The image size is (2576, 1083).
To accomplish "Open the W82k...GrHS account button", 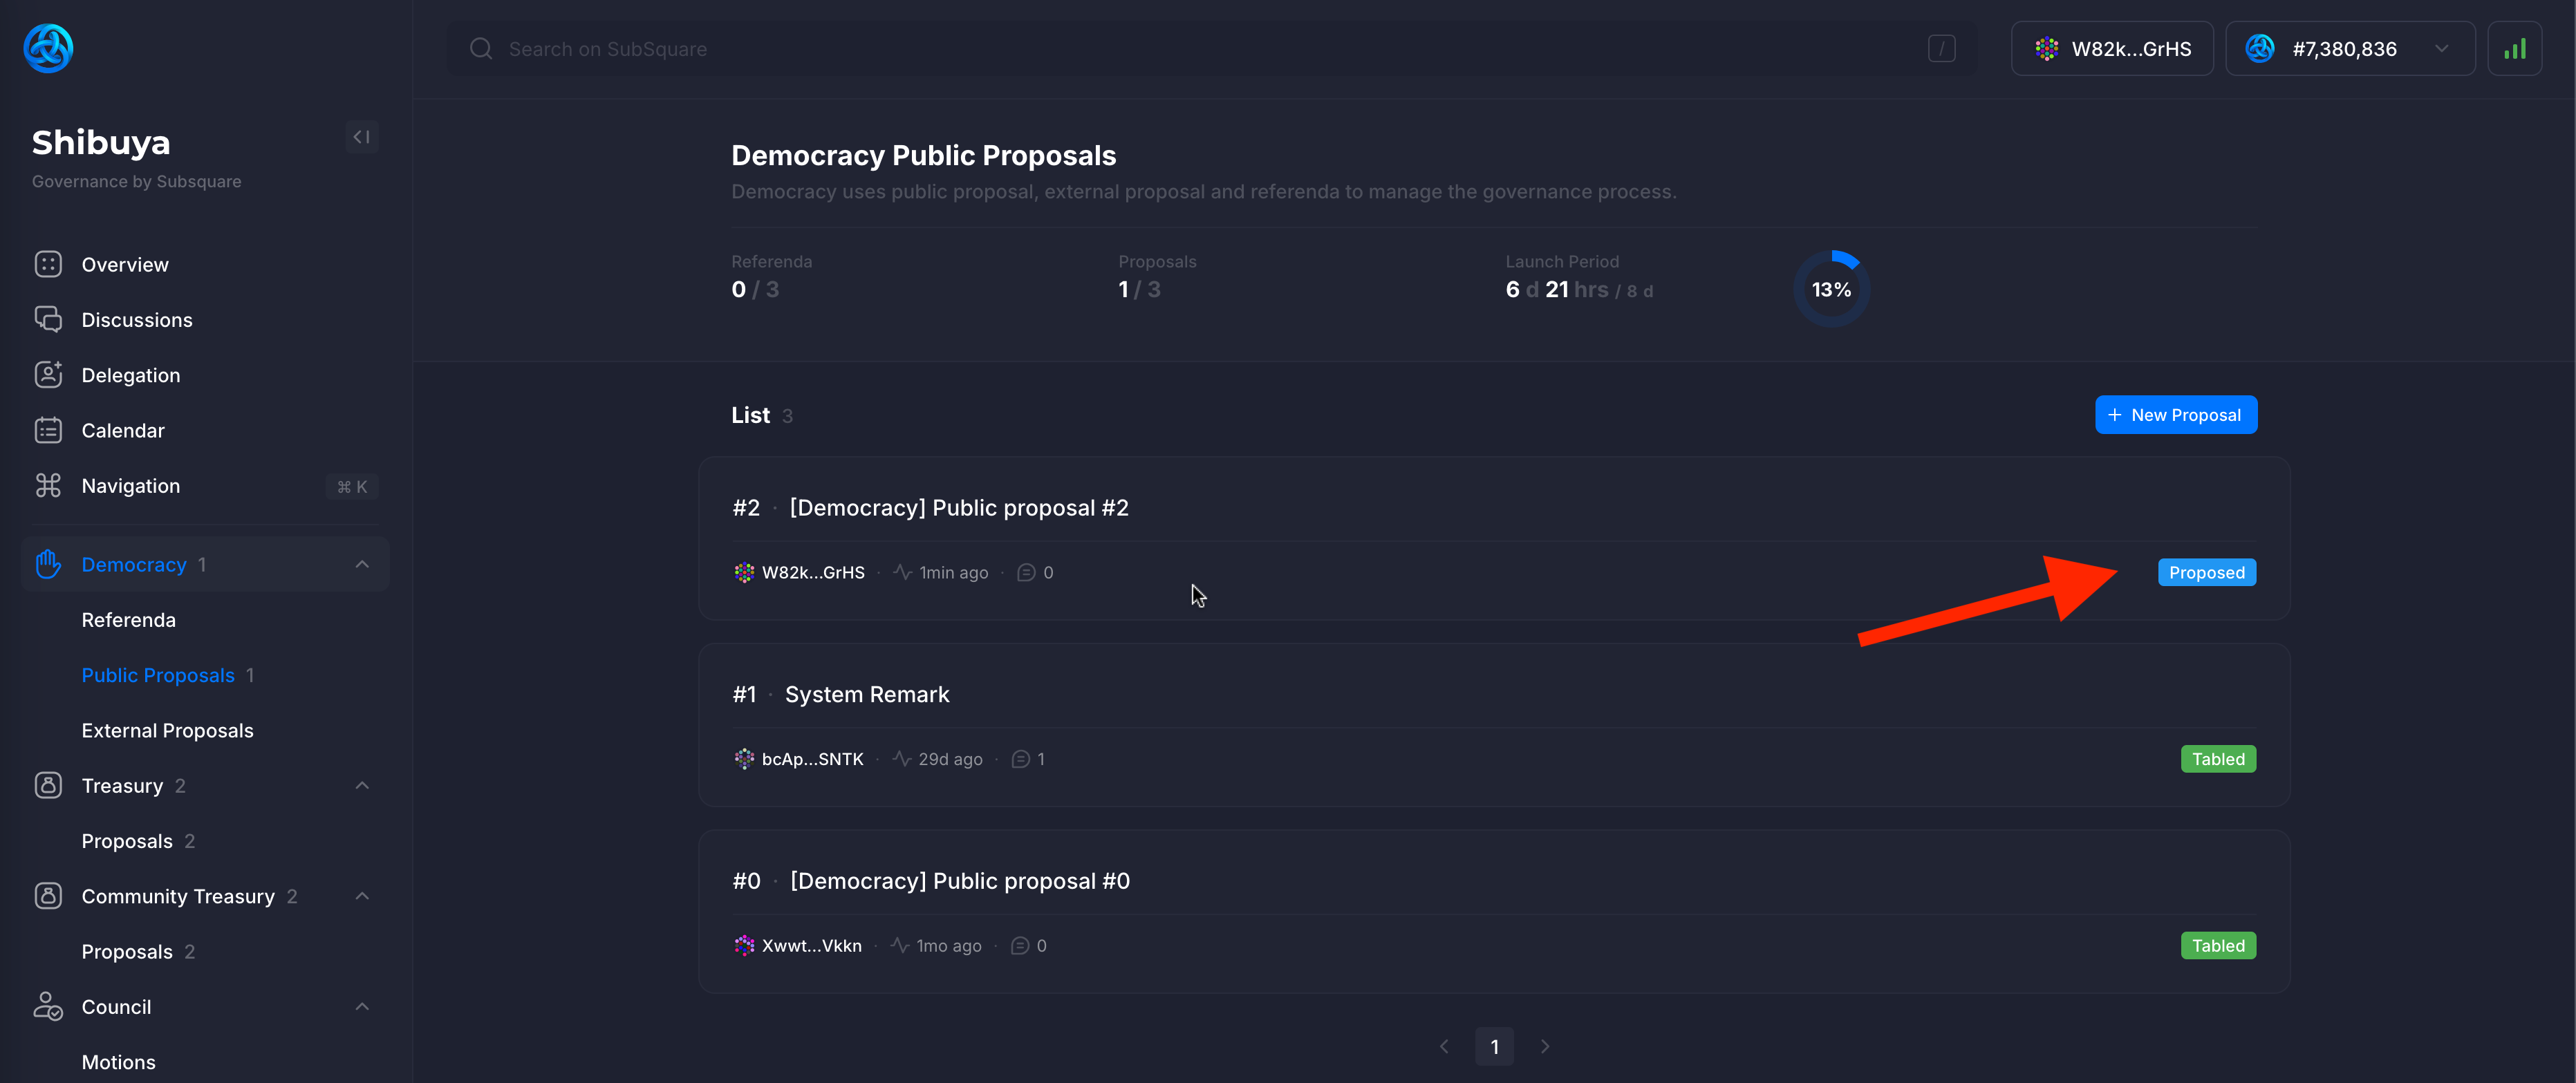I will point(2111,49).
